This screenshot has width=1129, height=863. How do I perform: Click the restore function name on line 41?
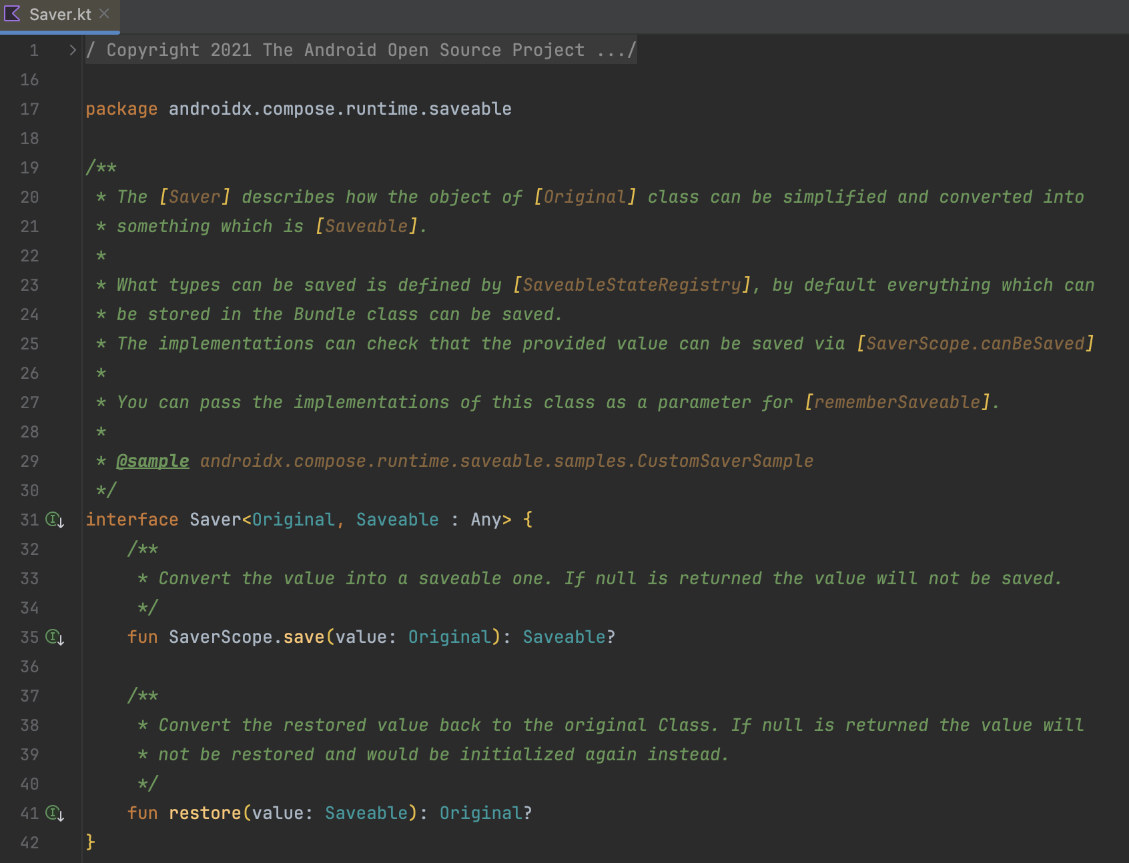click(x=205, y=812)
